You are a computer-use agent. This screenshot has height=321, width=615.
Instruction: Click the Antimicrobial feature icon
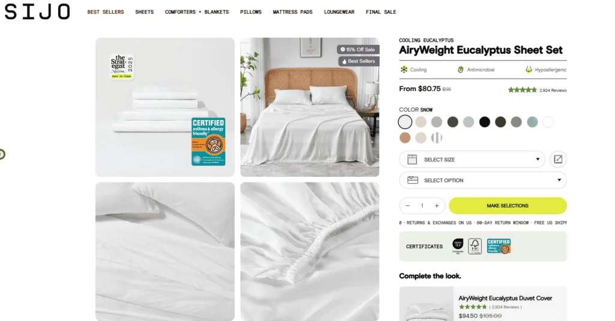coord(461,70)
